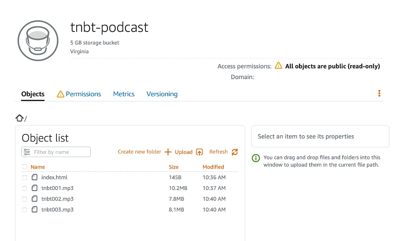
Task: Select the tnbt003.mp3 object row
Action: tap(58, 210)
